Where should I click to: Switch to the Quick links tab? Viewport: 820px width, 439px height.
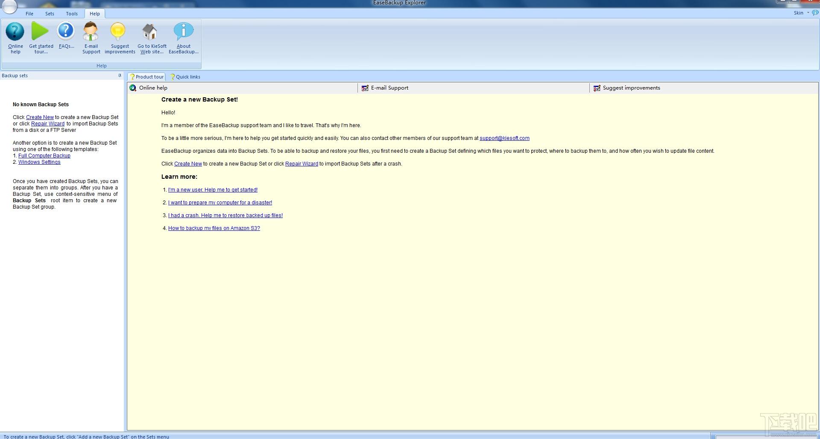tap(185, 77)
